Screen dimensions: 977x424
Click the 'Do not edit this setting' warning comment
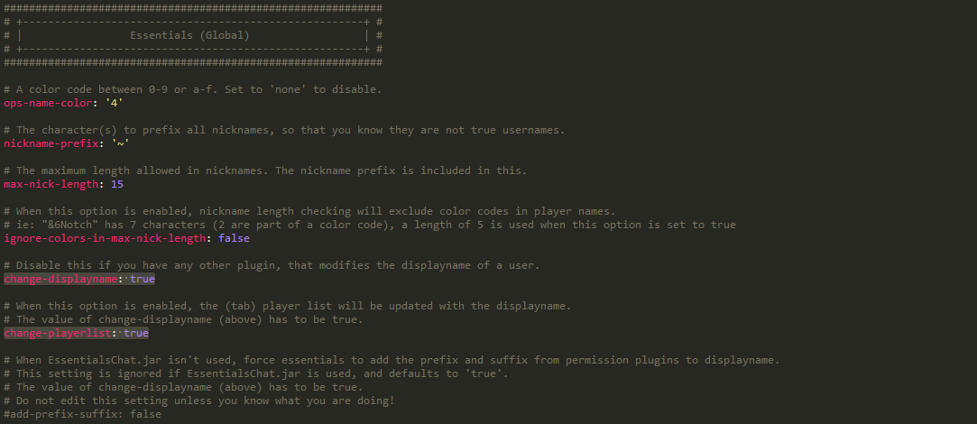tap(199, 401)
